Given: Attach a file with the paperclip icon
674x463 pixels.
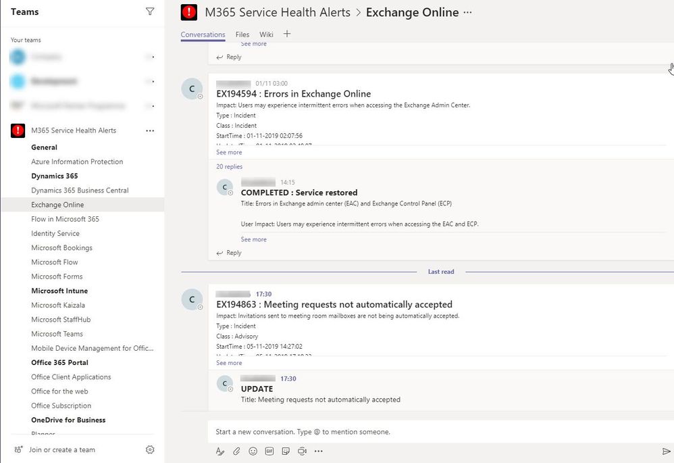Looking at the screenshot, I should 236,451.
